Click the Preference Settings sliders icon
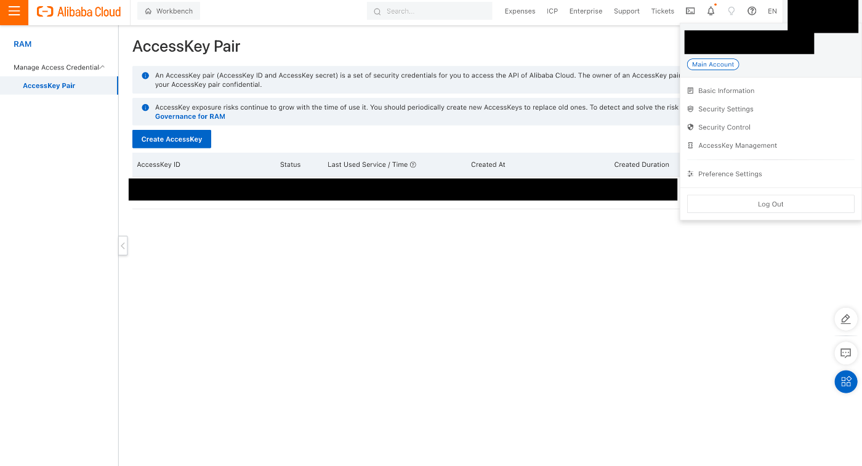 coord(691,174)
